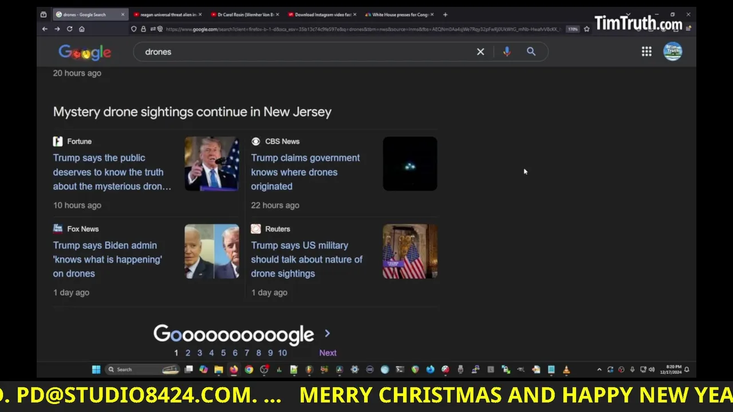Open the CBS News story's dark drone thumbnail
Screen dimensions: 733x412
(x=410, y=164)
